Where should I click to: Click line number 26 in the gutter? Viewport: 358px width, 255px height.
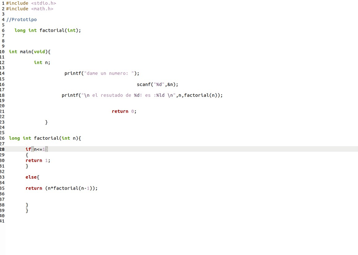pos(2,138)
